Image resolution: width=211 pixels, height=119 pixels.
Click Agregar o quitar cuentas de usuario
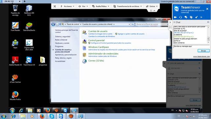(x=131, y=34)
